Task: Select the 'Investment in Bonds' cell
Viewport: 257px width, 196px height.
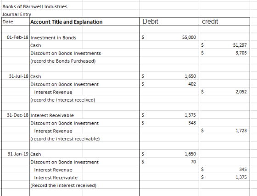Action: (53, 38)
